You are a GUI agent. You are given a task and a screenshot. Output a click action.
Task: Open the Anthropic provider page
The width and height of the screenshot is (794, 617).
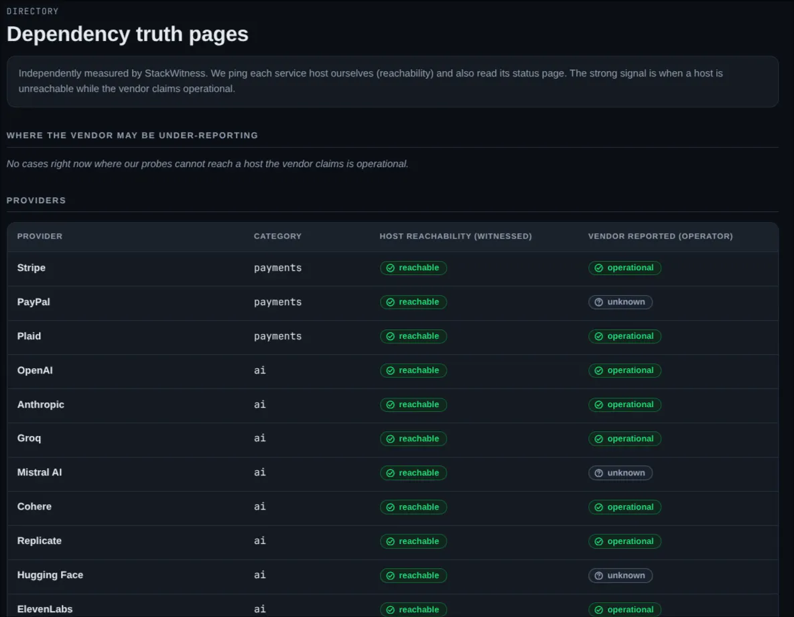(40, 404)
